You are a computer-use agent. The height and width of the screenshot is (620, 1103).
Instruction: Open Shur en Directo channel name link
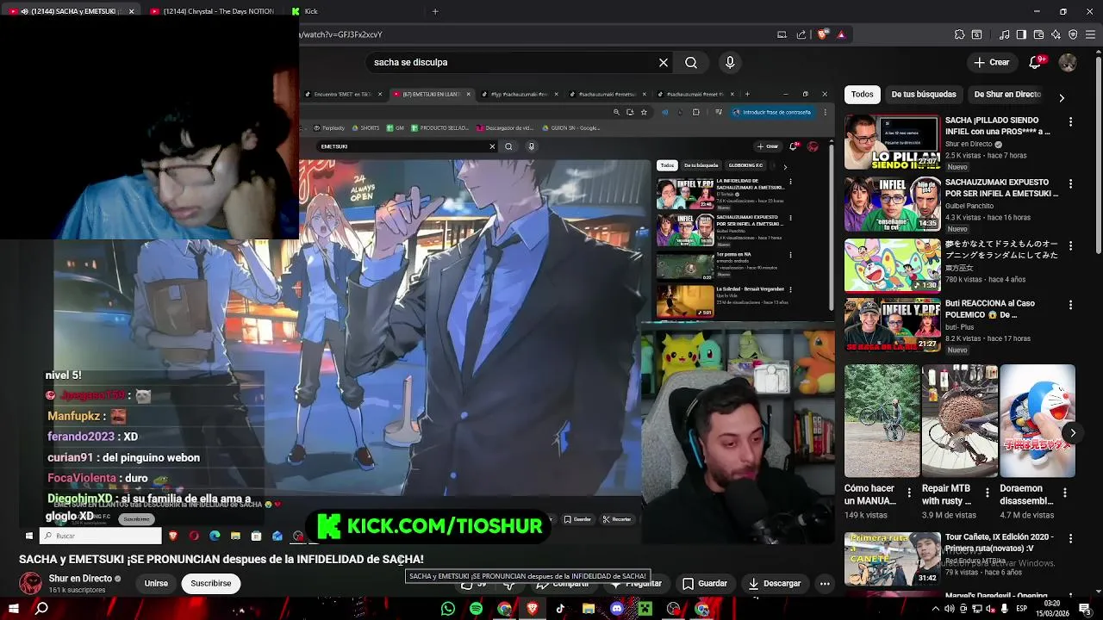pos(80,579)
